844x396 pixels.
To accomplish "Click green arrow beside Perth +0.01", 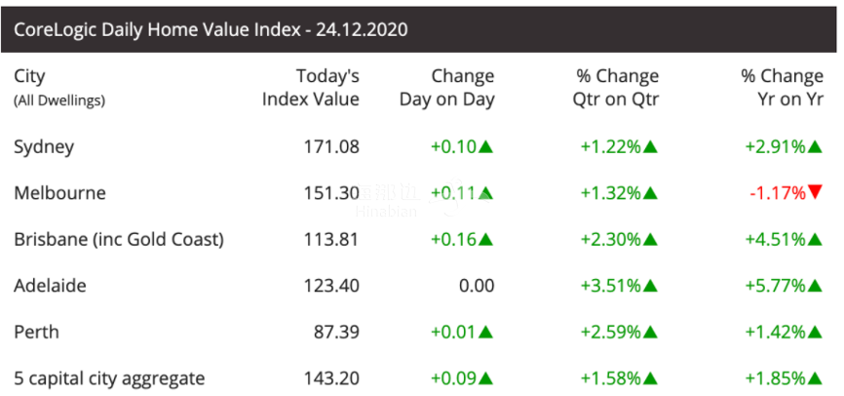I will tap(485, 332).
